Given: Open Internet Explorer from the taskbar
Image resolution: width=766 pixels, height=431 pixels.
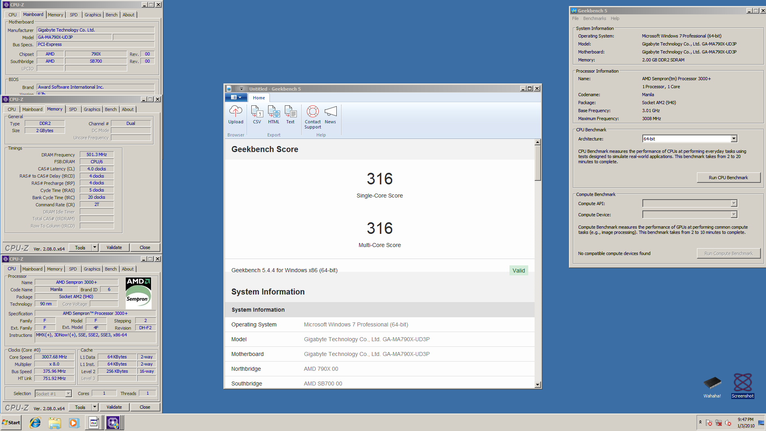Looking at the screenshot, I should tap(35, 423).
